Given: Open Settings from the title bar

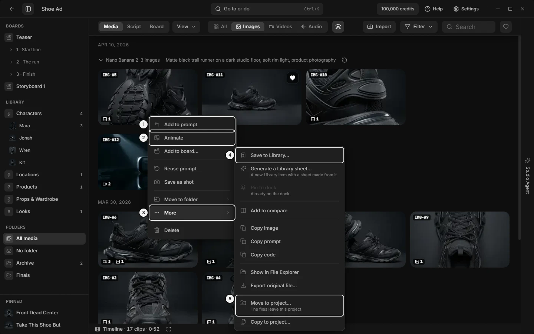Looking at the screenshot, I should point(466,9).
